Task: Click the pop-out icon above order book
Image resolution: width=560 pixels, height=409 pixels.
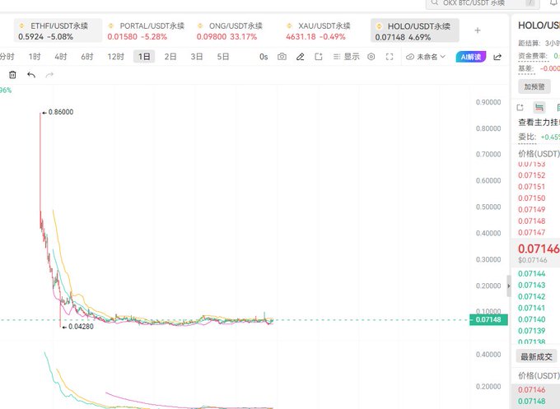Action: coord(520,107)
